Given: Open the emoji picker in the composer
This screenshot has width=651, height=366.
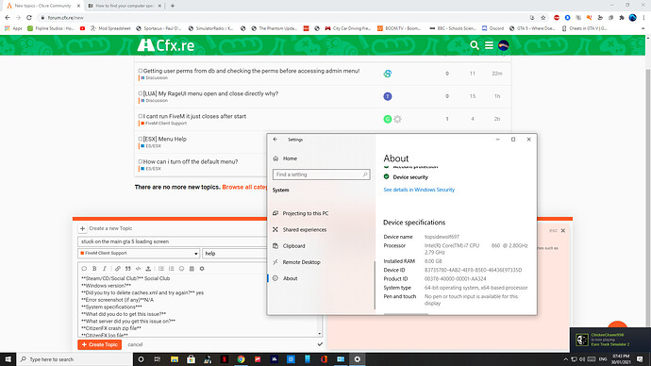Looking at the screenshot, I should [181, 269].
